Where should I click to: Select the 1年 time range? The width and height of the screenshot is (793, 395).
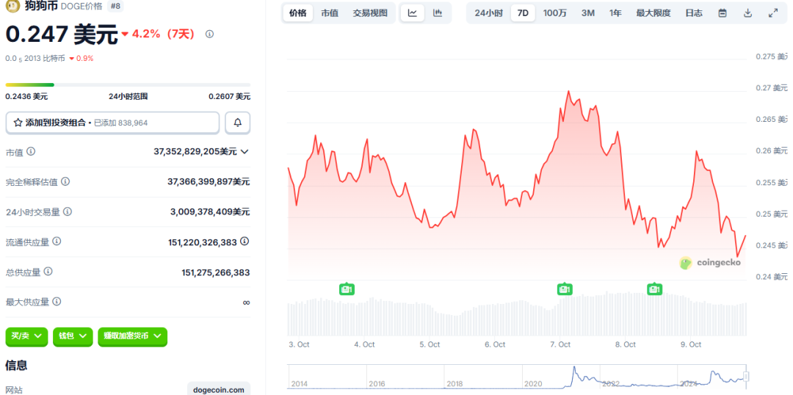pos(615,13)
